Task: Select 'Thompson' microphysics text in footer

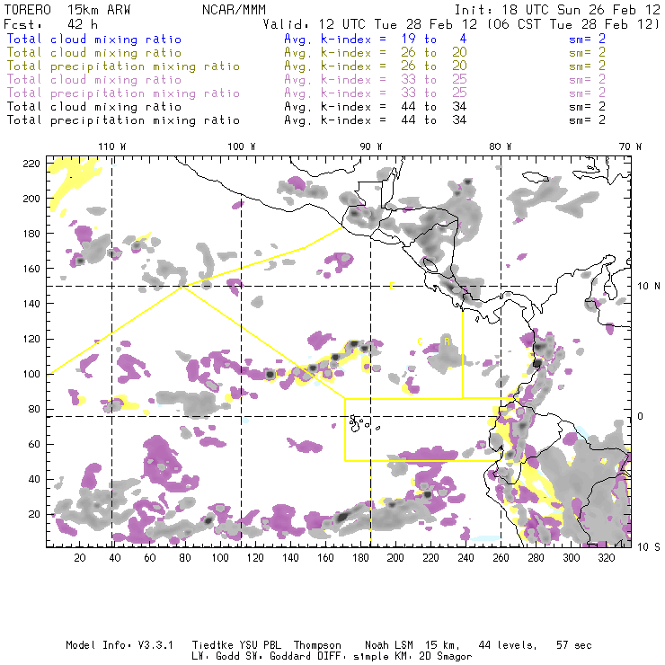Action: click(317, 645)
